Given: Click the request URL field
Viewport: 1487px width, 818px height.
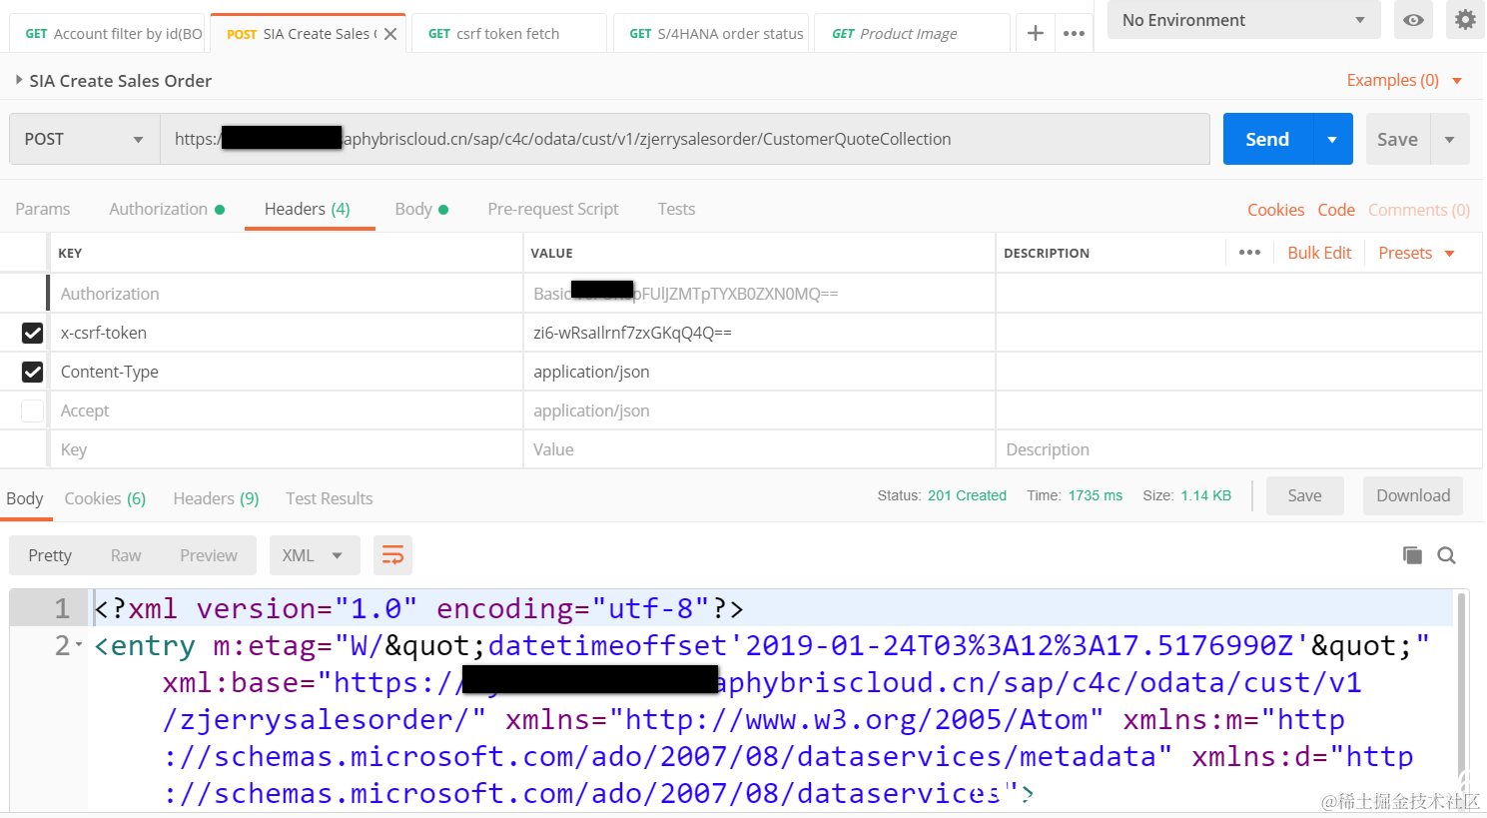Looking at the screenshot, I should tap(685, 139).
